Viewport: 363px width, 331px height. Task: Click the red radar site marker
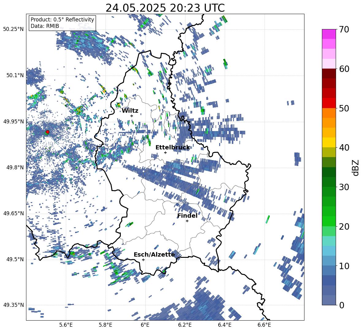coord(48,132)
